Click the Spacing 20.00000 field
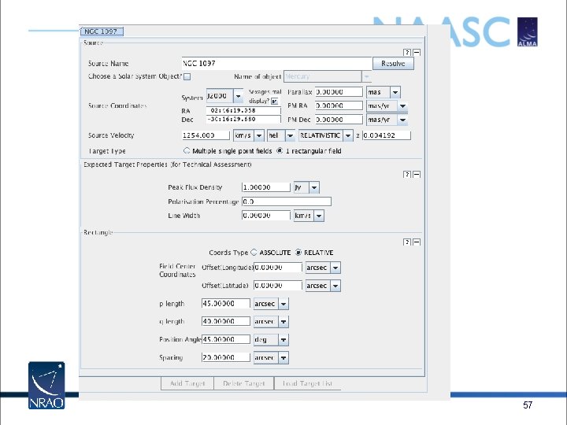The width and height of the screenshot is (567, 425). pos(226,358)
